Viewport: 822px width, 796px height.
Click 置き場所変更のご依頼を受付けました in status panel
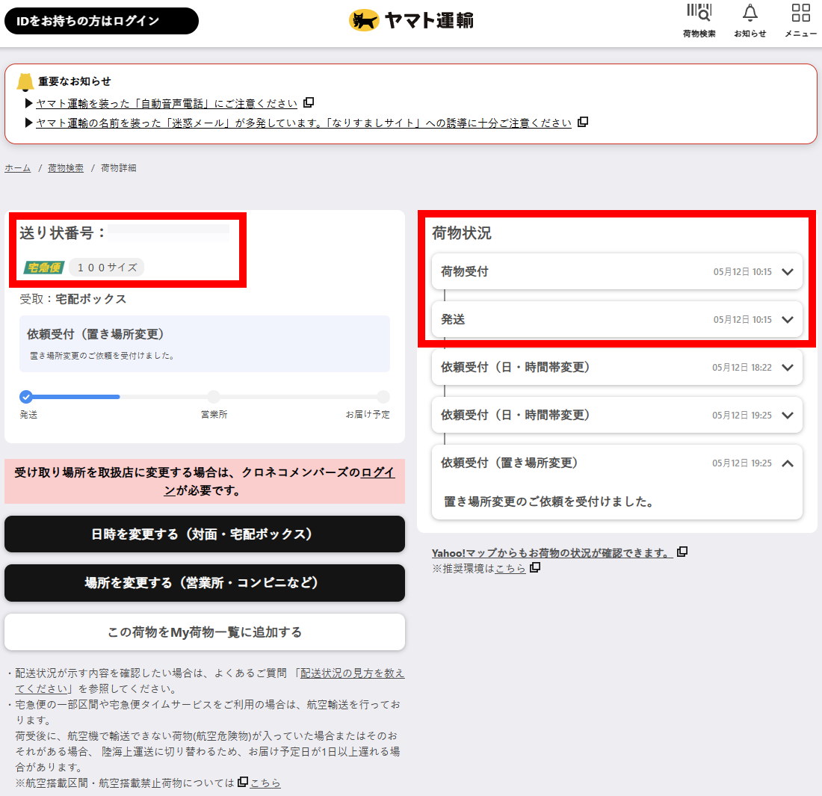click(x=549, y=502)
